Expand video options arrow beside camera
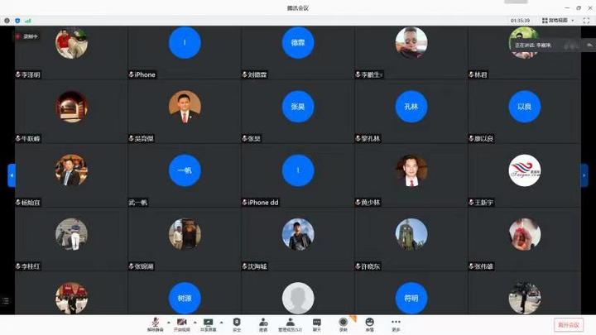The height and width of the screenshot is (335, 596). point(194,322)
